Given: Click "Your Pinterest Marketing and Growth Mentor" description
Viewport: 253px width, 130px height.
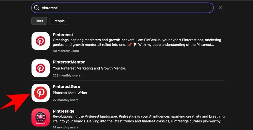Looking at the screenshot, I should tap(89, 68).
